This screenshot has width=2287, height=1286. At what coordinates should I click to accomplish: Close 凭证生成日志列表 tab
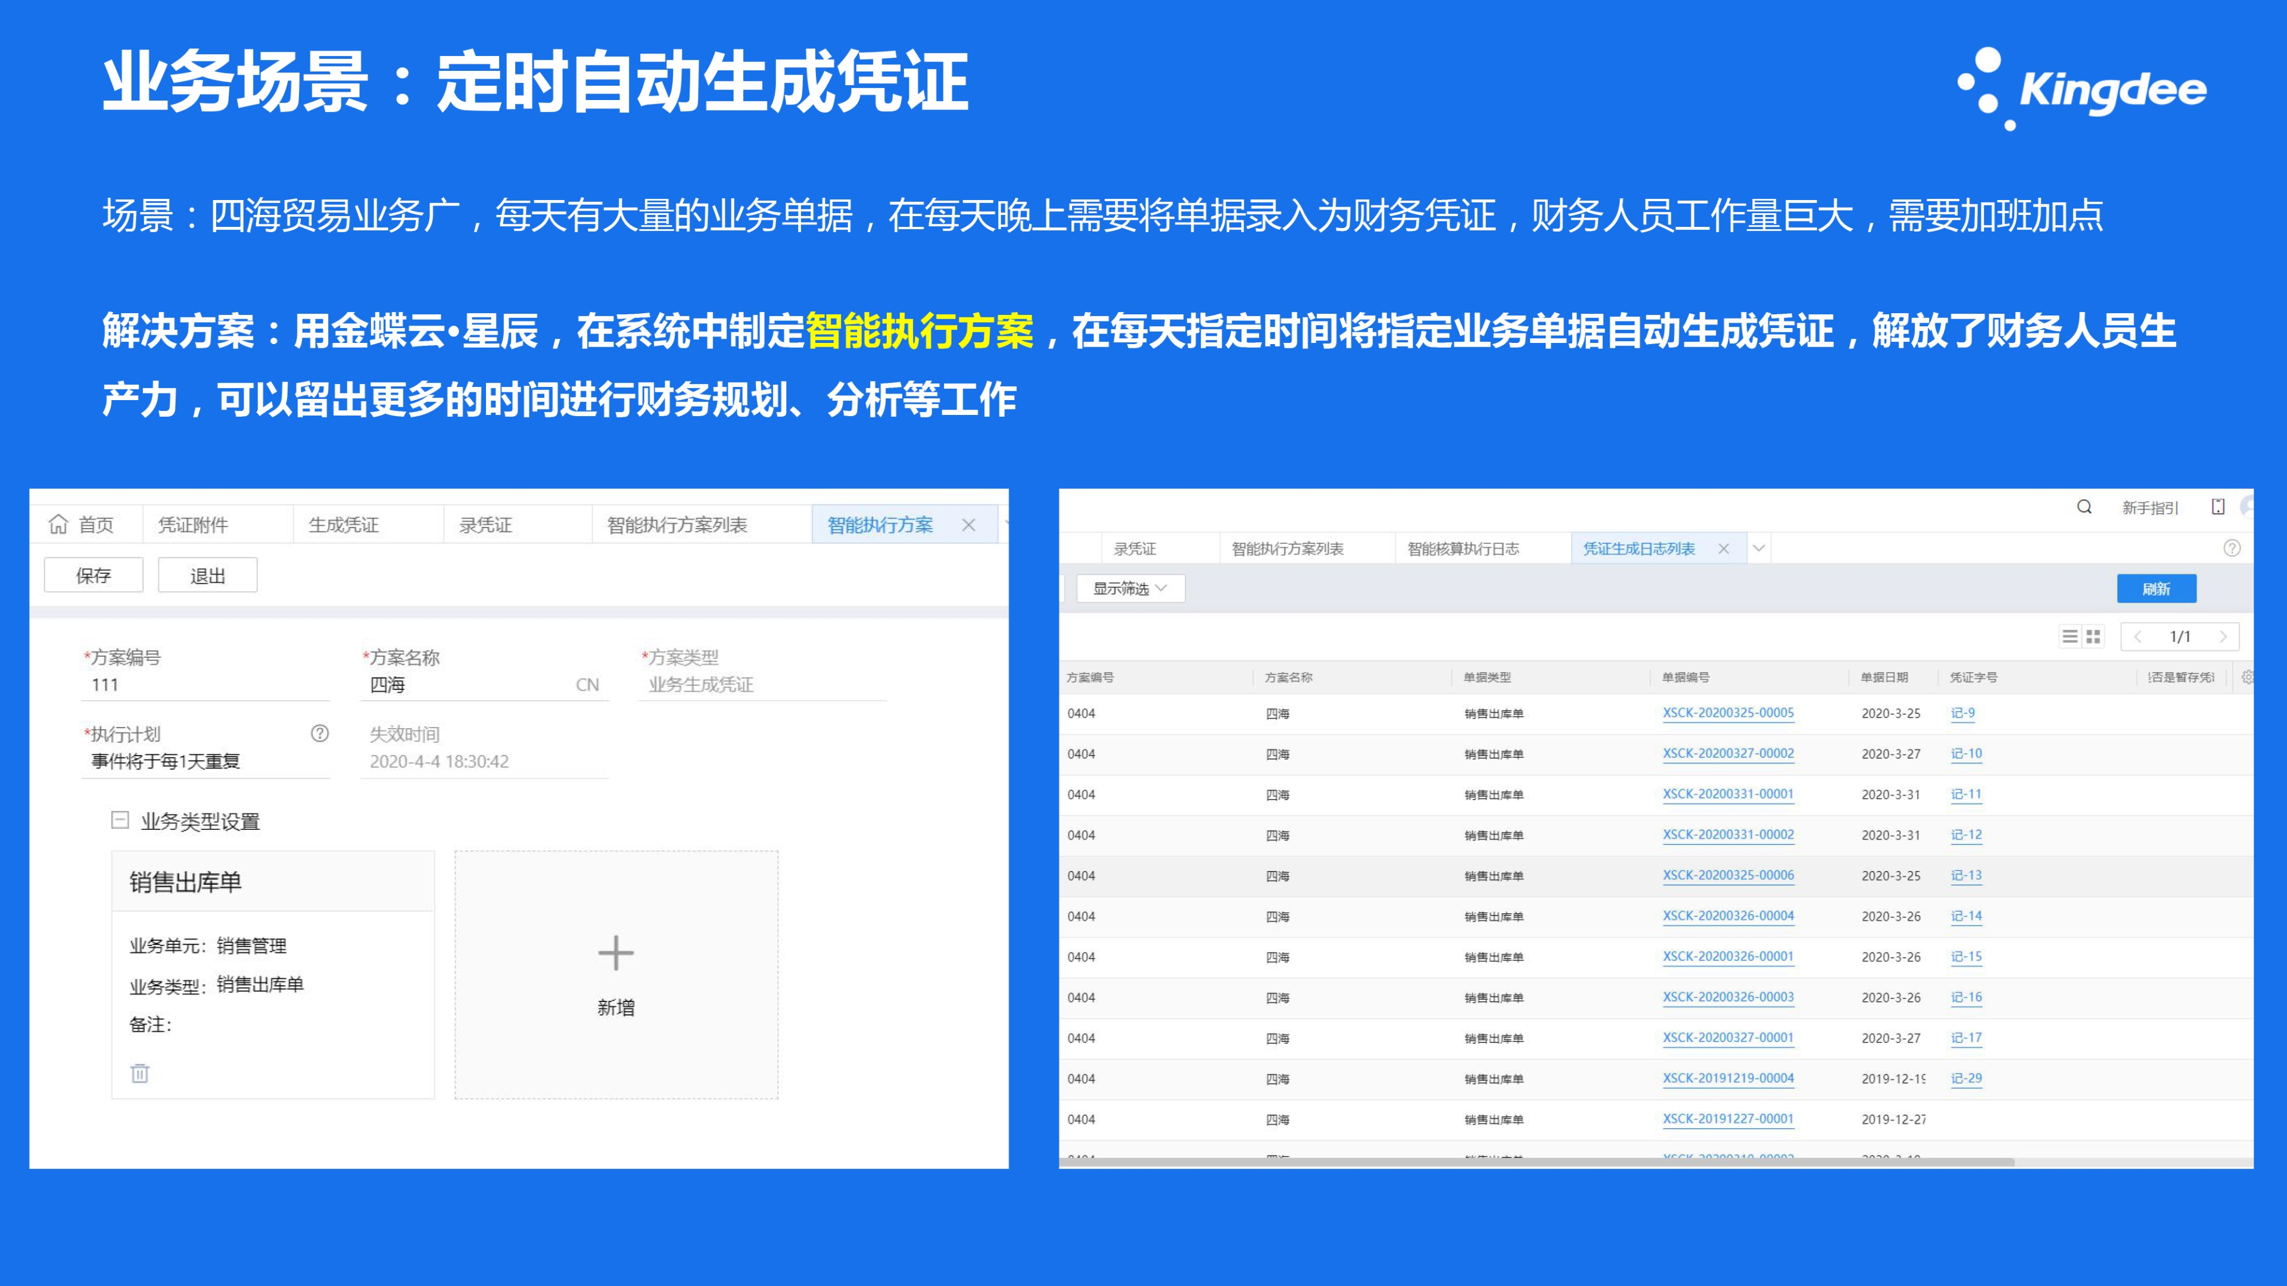[x=1723, y=548]
